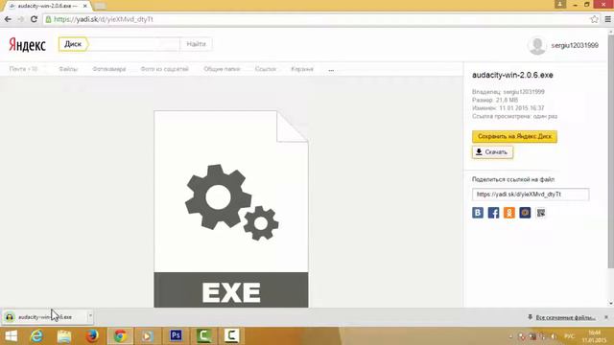Open the downloaded audacity-win-2.0.6.exe file
Screen dimensions: 614x345
(44, 317)
